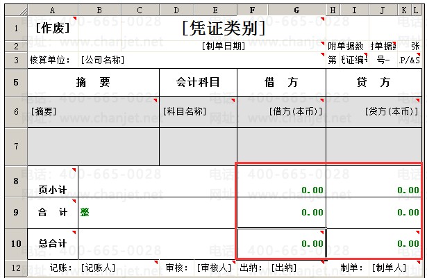
Task: Select row 2 header
Action: [16, 47]
